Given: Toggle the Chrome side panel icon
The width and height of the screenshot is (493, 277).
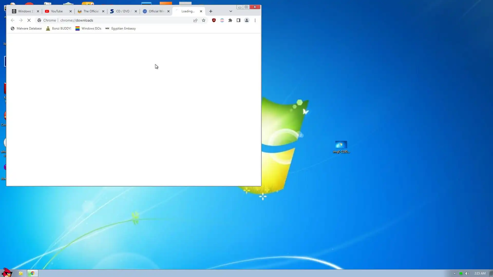Looking at the screenshot, I should (238, 20).
